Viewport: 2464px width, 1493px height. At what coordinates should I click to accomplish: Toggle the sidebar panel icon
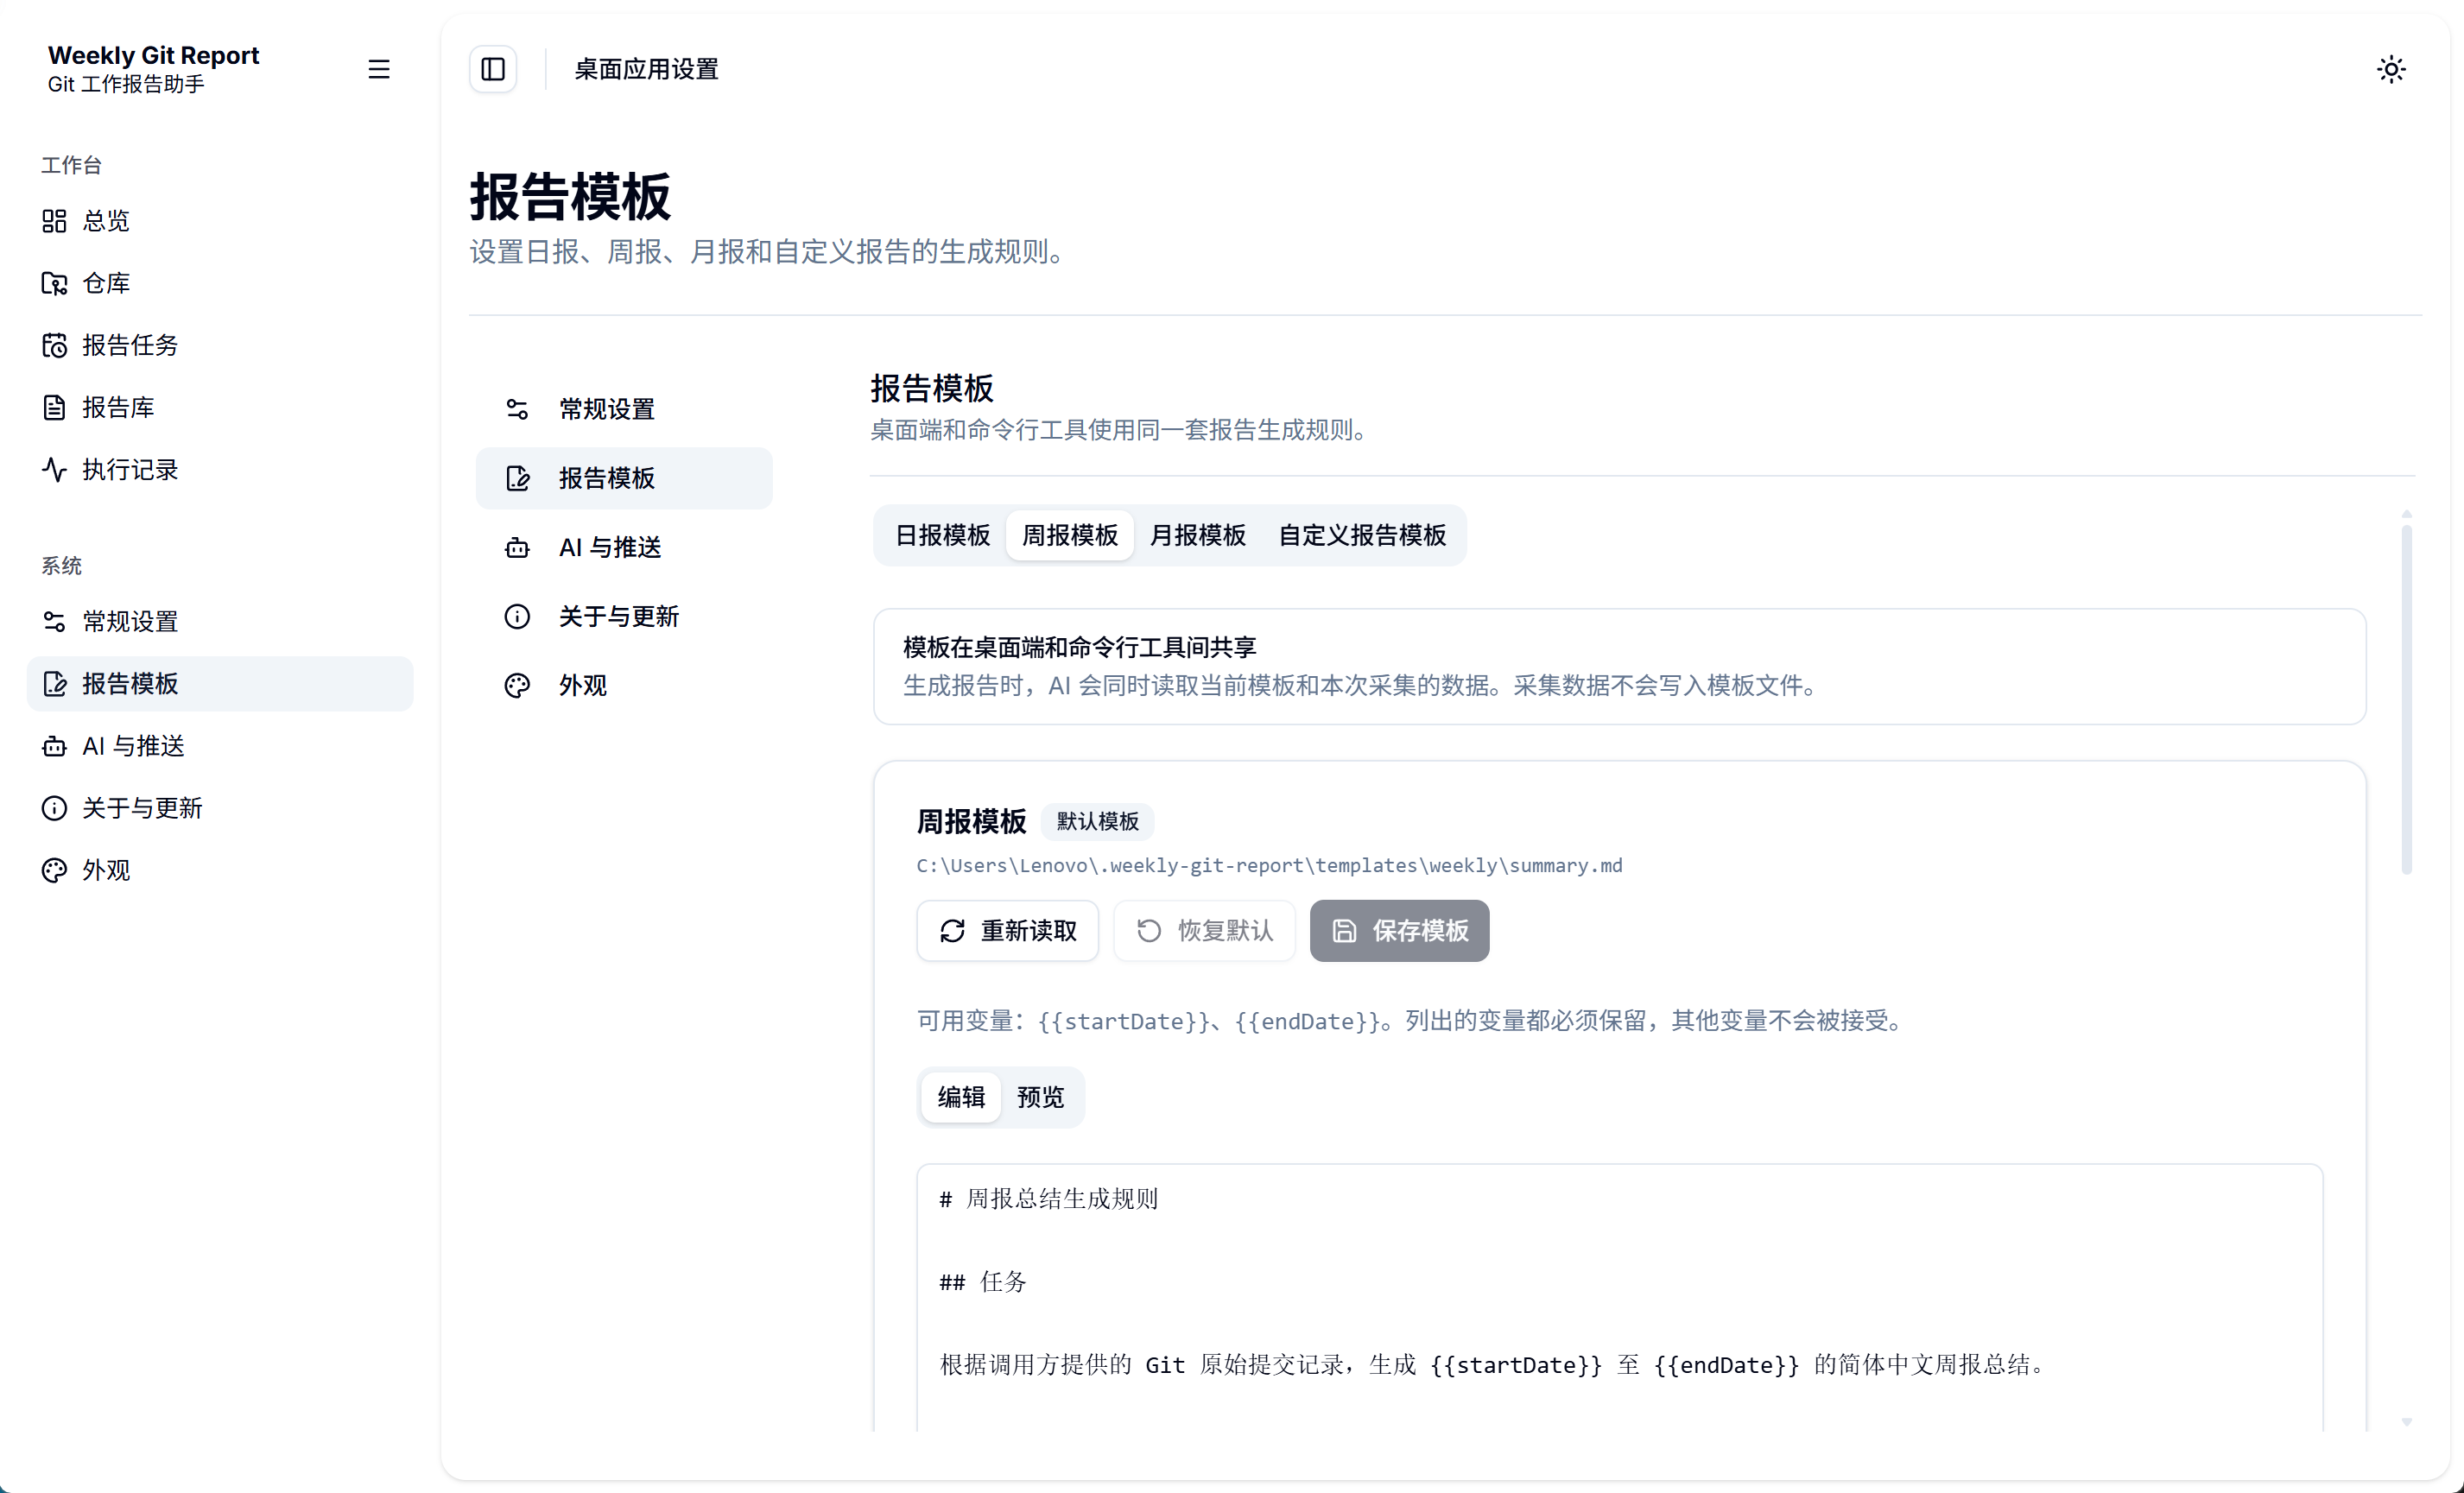coord(493,69)
